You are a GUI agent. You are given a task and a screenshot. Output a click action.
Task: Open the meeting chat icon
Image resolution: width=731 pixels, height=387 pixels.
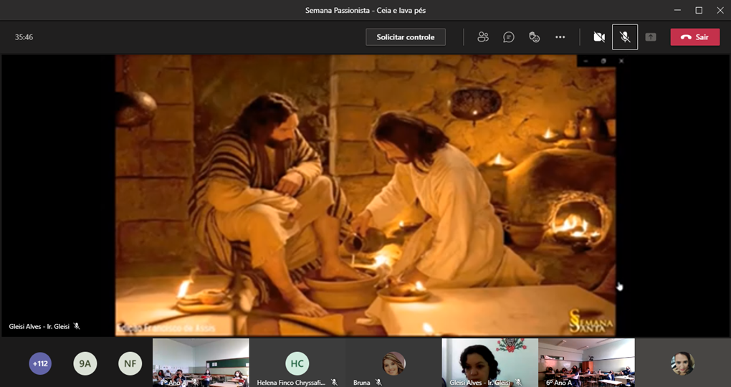click(x=509, y=37)
